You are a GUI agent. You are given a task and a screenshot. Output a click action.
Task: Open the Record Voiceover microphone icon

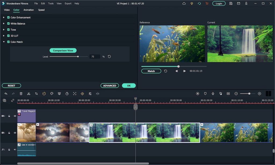pyautogui.click(x=212, y=93)
